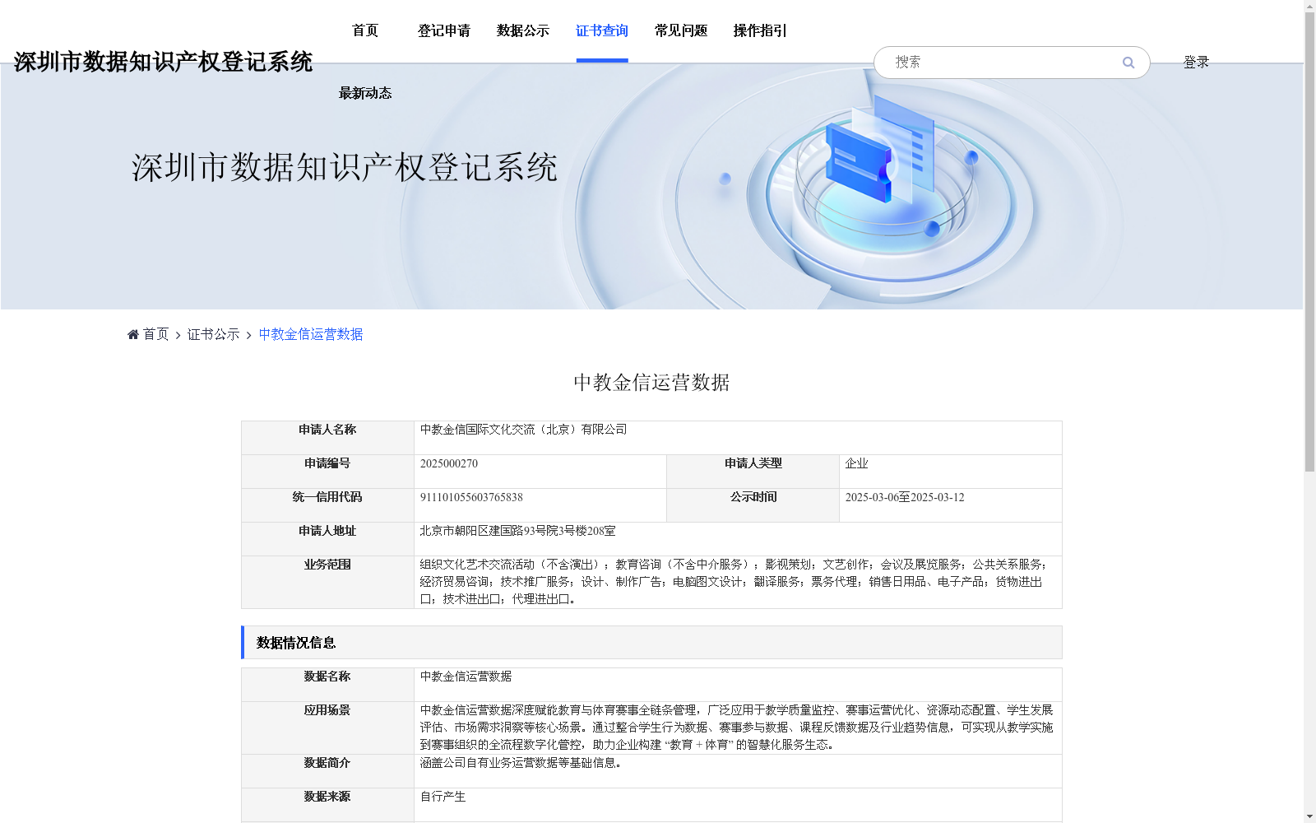This screenshot has width=1316, height=823.
Task: Open the 操作指引 menu item
Action: coord(760,30)
